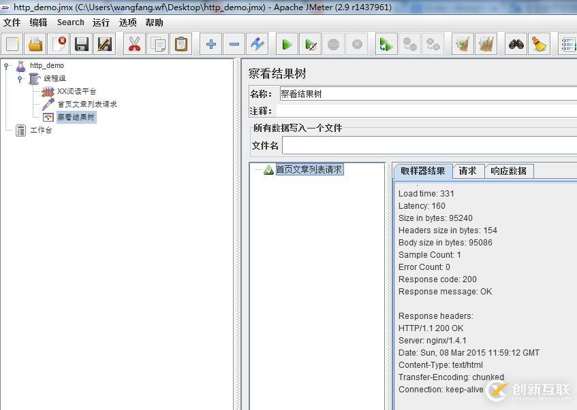
Task: Click the New test plan icon
Action: (x=12, y=44)
